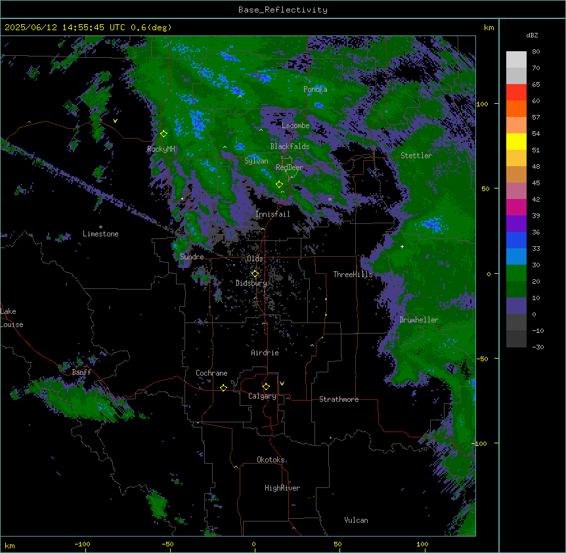
Task: Click the Innisfail city label
Action: pyautogui.click(x=272, y=214)
